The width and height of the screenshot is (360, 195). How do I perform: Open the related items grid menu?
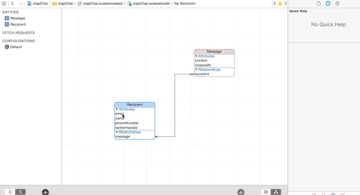(x=4, y=4)
